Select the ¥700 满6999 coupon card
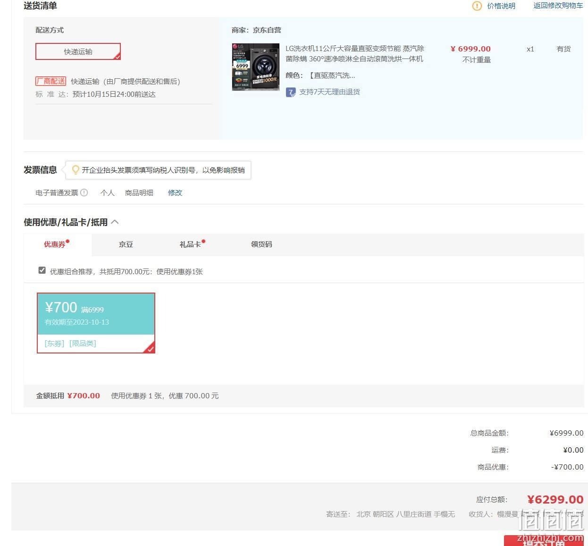Screen dimensions: 588x546 click(x=96, y=323)
